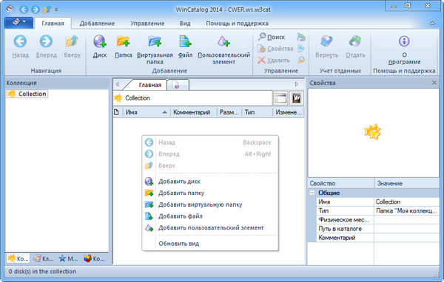Select the Кл... tab in the bottom panel
Viewport: 444px width, 282px height.
click(44, 258)
